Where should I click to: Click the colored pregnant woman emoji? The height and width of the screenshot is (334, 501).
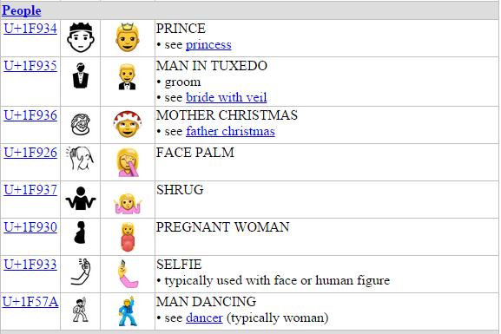click(x=128, y=237)
